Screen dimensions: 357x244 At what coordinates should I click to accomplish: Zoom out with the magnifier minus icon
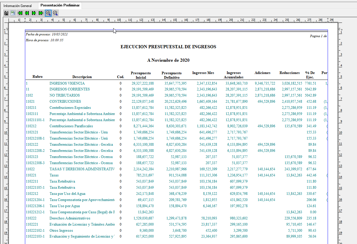[55, 13]
